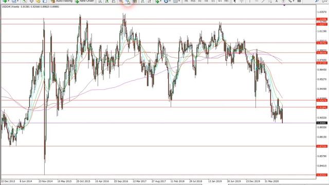Click the Zoom In magnifier icon
The image size is (329, 185).
click(x=121, y=1)
